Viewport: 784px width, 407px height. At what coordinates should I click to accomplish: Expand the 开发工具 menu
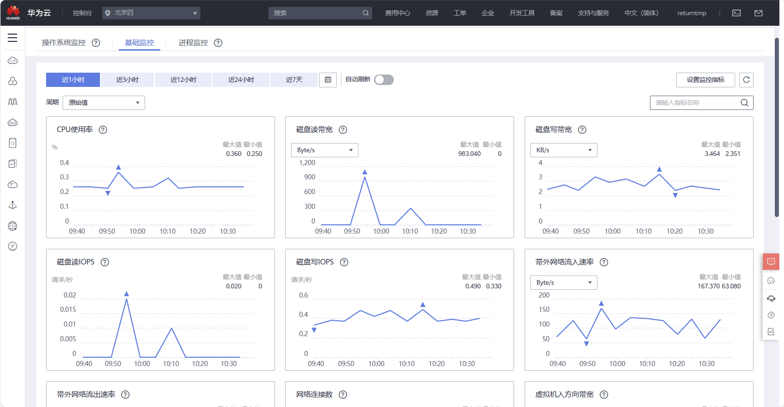click(x=522, y=13)
